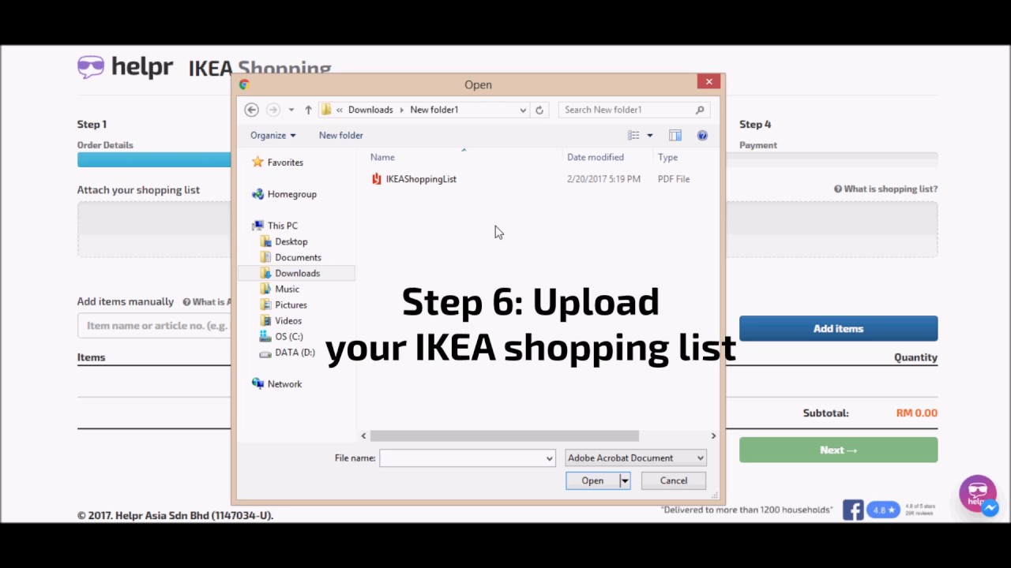Click the Forward arrow in the Open dialog

[272, 110]
